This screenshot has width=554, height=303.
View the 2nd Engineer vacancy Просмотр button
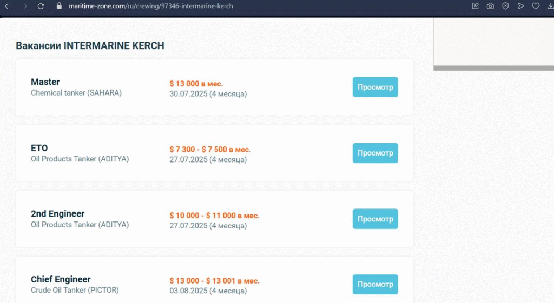pos(375,219)
